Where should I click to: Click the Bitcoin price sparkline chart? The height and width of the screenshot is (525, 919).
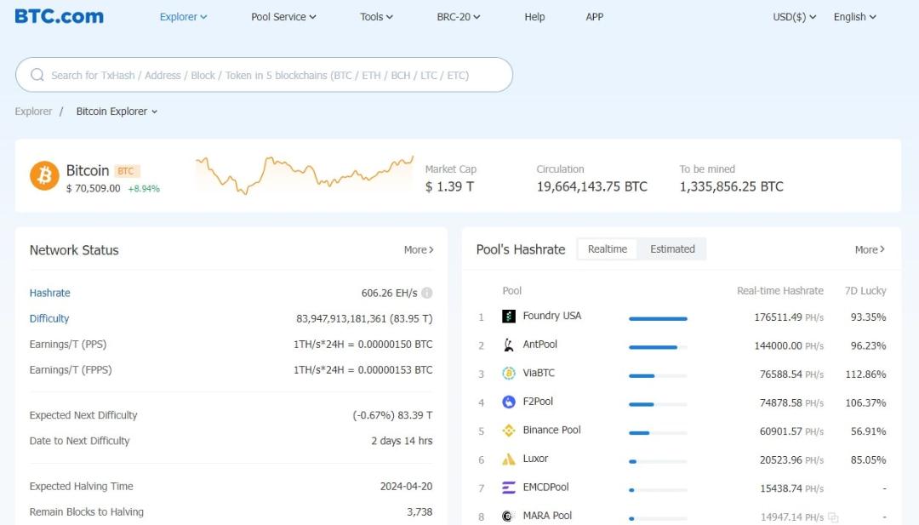point(304,174)
